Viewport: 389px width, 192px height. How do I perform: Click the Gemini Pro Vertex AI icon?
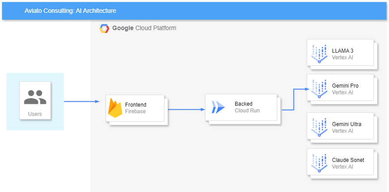pyautogui.click(x=319, y=89)
